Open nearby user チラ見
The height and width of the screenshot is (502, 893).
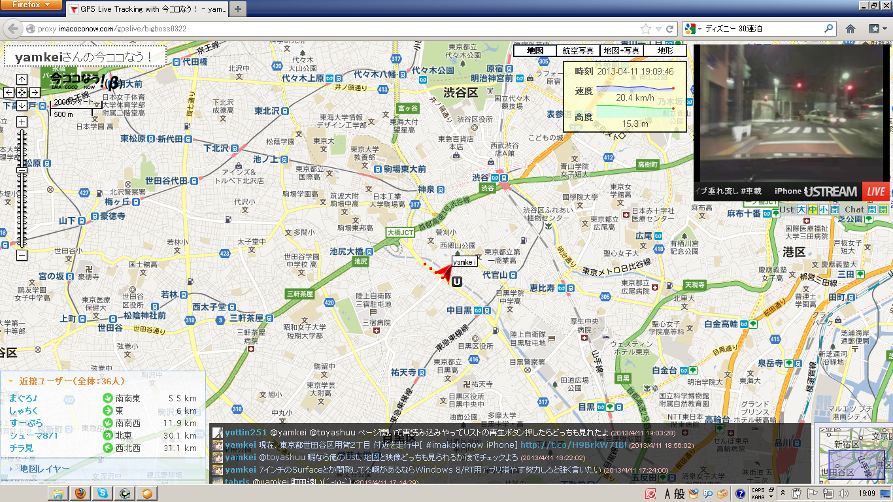pos(22,448)
